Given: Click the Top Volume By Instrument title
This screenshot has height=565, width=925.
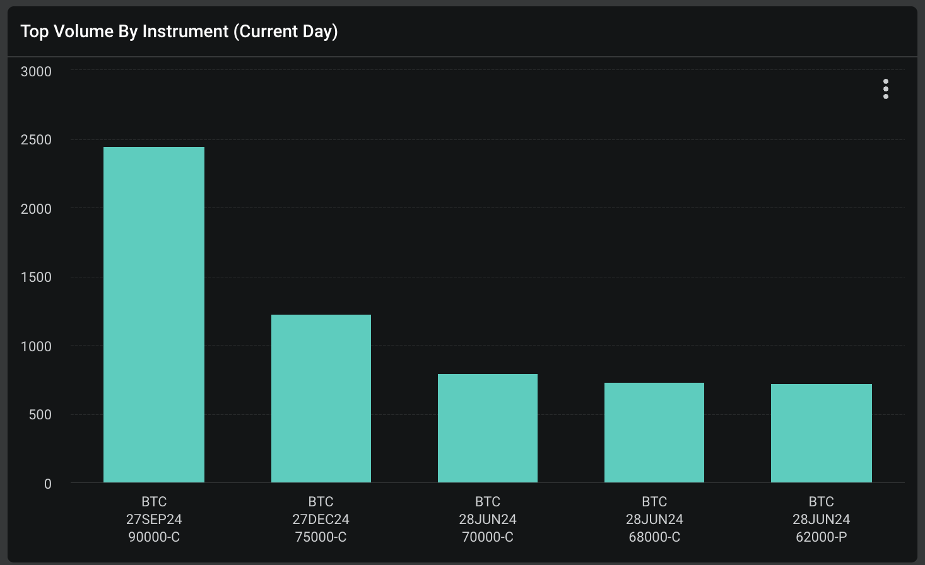Looking at the screenshot, I should click(179, 32).
